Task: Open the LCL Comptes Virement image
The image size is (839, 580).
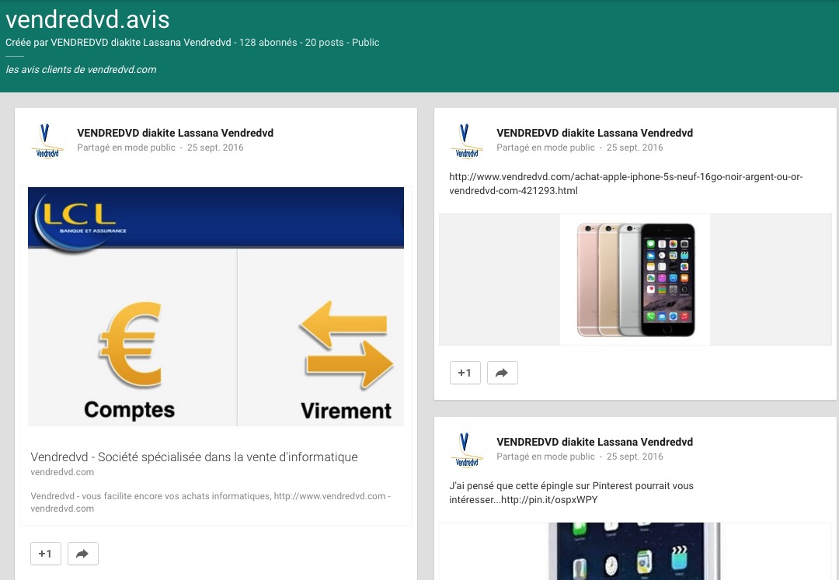Action: 216,306
